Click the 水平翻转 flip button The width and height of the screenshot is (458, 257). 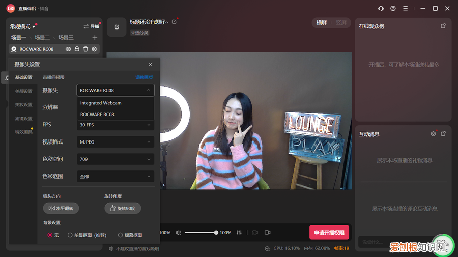pos(61,208)
